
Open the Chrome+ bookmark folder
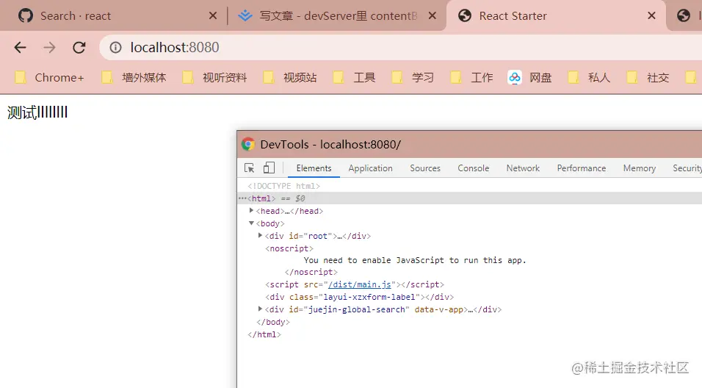coord(49,77)
